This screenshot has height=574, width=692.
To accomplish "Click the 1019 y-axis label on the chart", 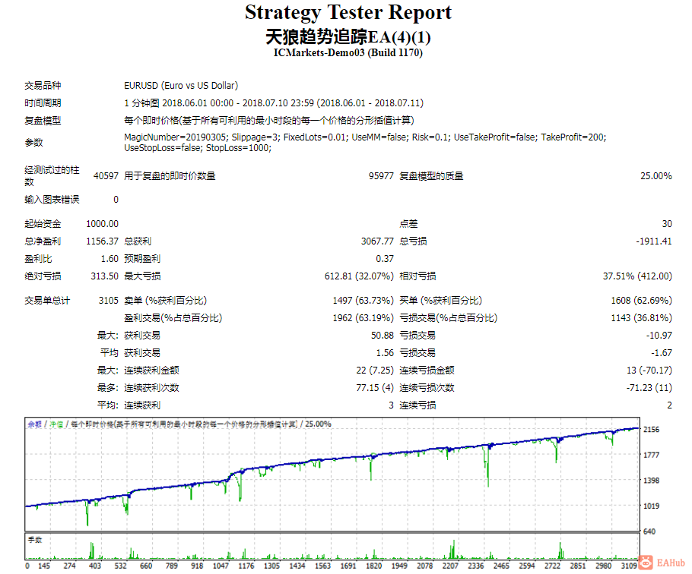I will coord(652,506).
